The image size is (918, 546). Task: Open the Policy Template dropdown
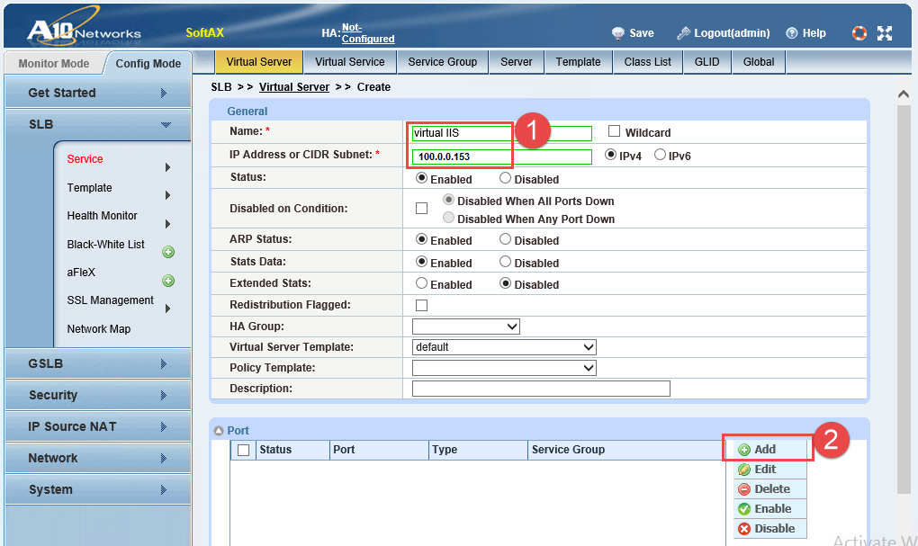504,368
